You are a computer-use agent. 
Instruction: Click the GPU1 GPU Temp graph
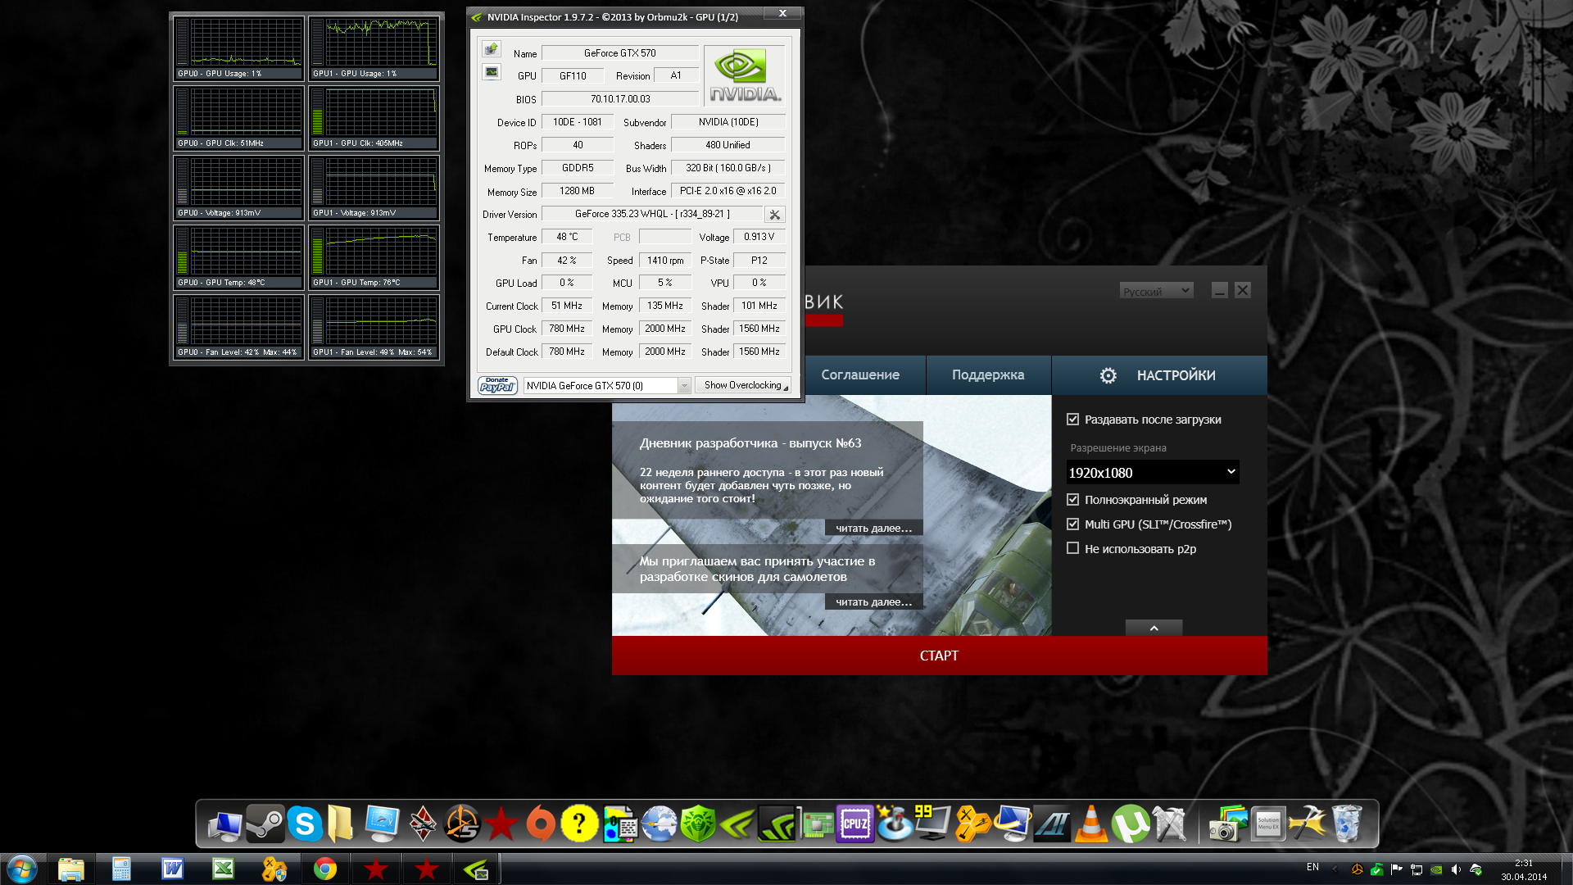click(x=374, y=257)
